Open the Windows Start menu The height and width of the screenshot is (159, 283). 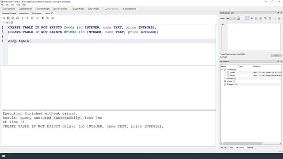tap(4, 156)
